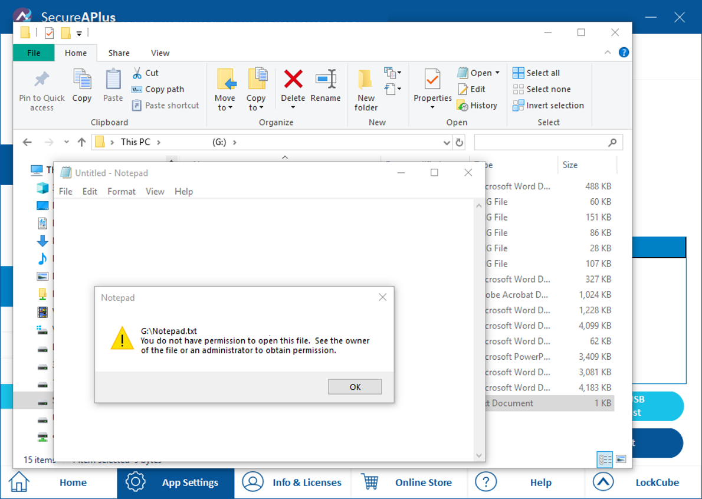The height and width of the screenshot is (499, 702).
Task: Click the New folder icon
Action: pos(366,80)
